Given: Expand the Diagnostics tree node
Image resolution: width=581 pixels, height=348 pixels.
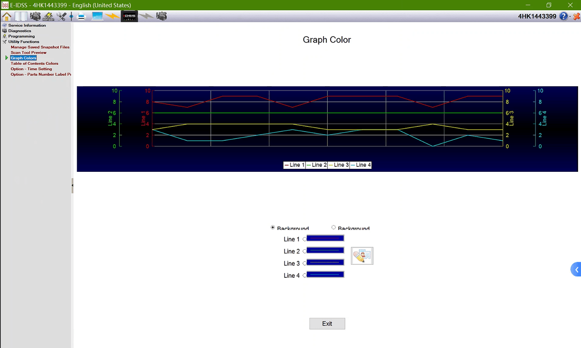Looking at the screenshot, I should click(x=19, y=31).
